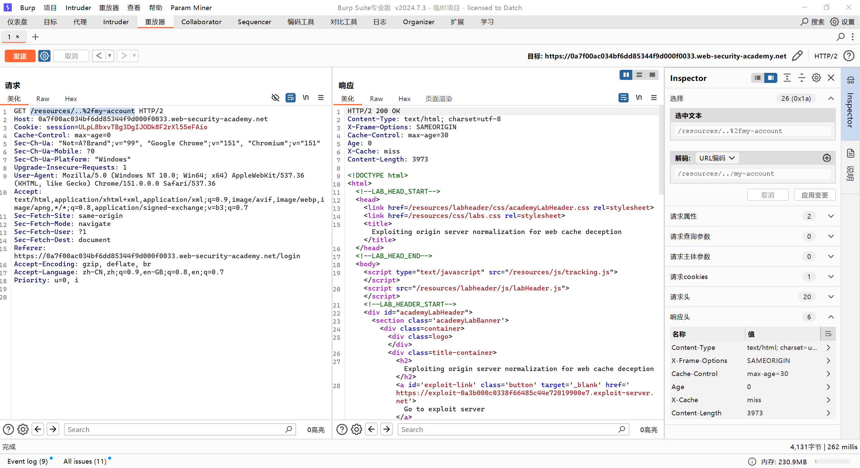The height and width of the screenshot is (468, 860).
Task: Add a new Repeater tab
Action: [x=35, y=37]
